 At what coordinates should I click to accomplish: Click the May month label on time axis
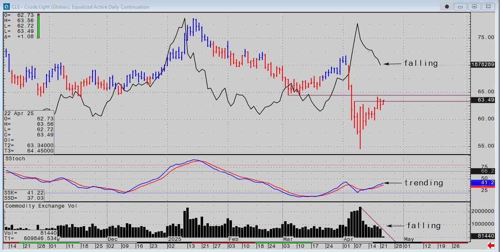click(409, 239)
